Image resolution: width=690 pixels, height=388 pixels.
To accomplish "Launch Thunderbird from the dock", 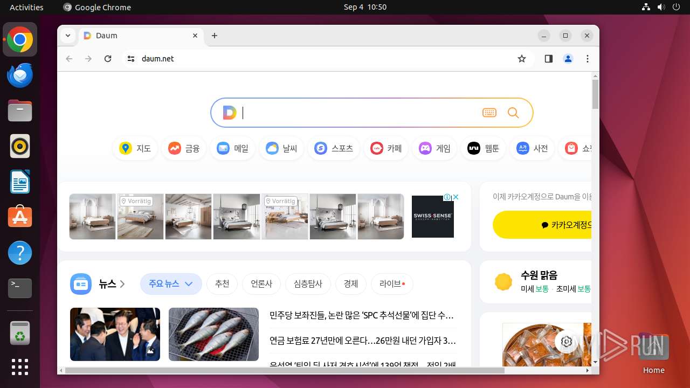I will pyautogui.click(x=20, y=75).
